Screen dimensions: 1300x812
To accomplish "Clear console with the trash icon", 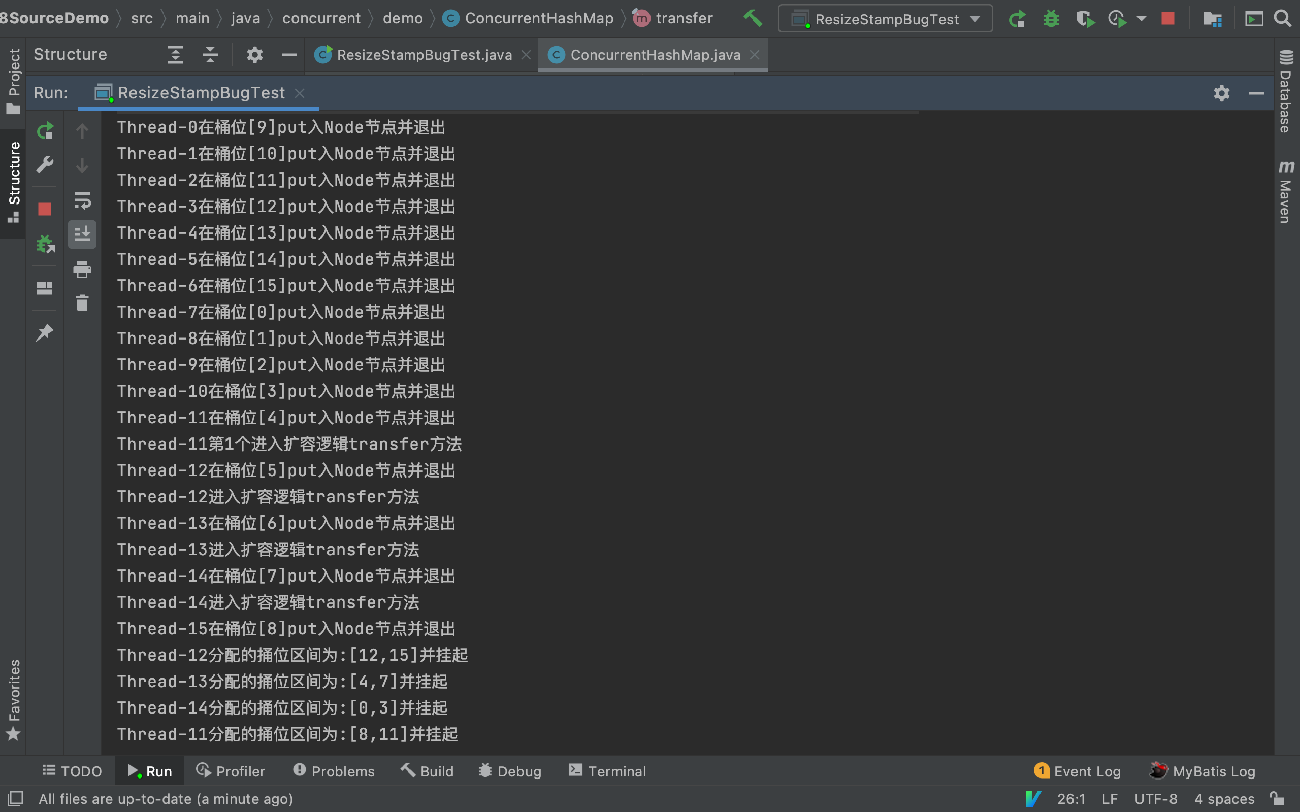I will [82, 303].
